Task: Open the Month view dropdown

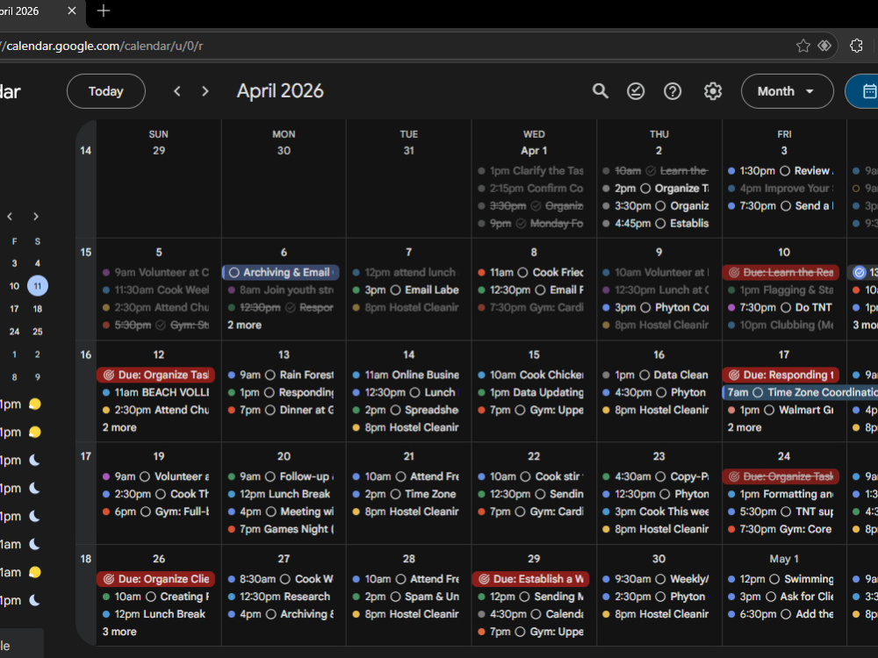Action: 787,91
